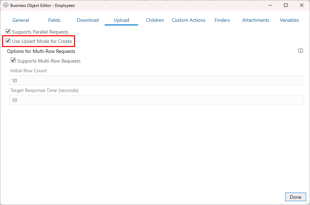310x205 pixels.
Task: Click the Options for Multi-Row Requests heading
Action: click(x=41, y=51)
